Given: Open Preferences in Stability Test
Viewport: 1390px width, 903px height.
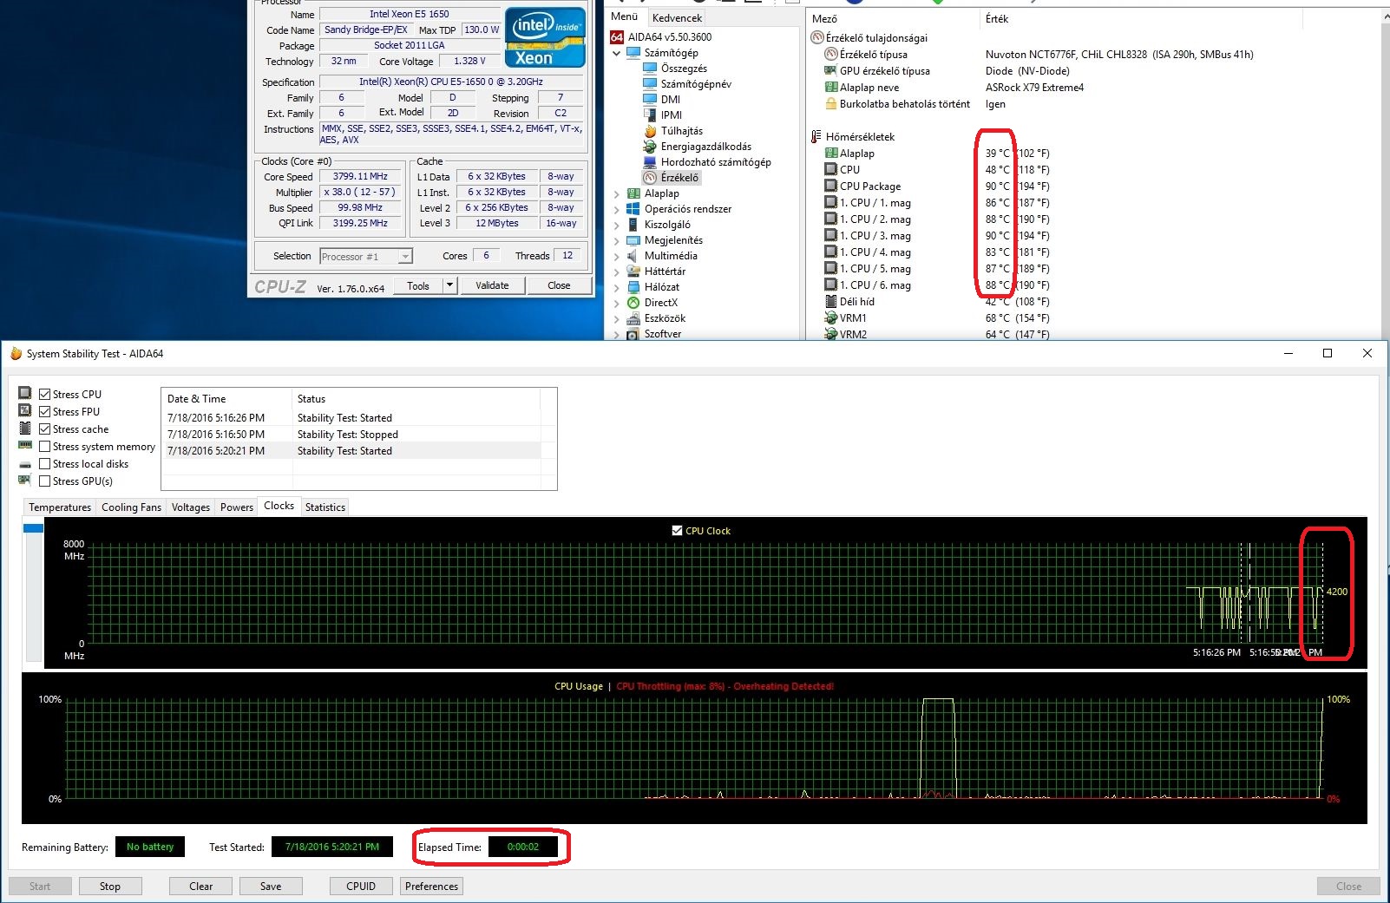Looking at the screenshot, I should 431,887.
